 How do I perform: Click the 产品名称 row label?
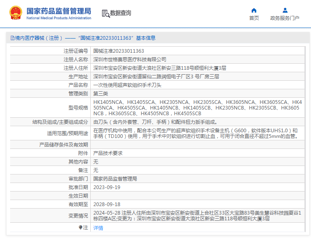click(x=78, y=85)
